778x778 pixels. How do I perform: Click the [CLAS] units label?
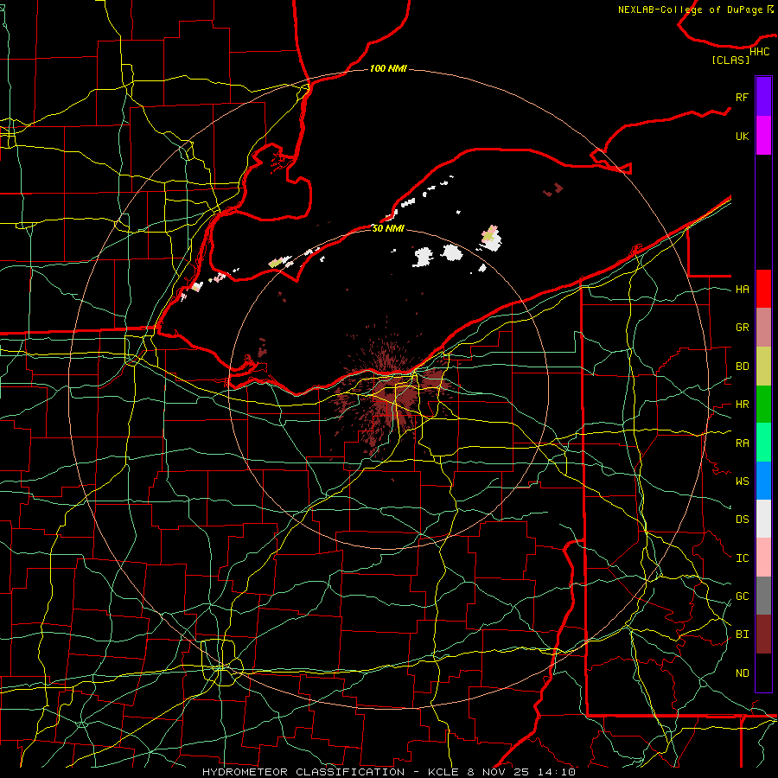(x=730, y=60)
